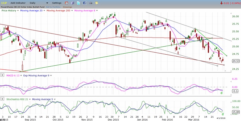The image size is (241, 121).
Task: Click the 26.00 price axis label
Action: pyautogui.click(x=235, y=16)
